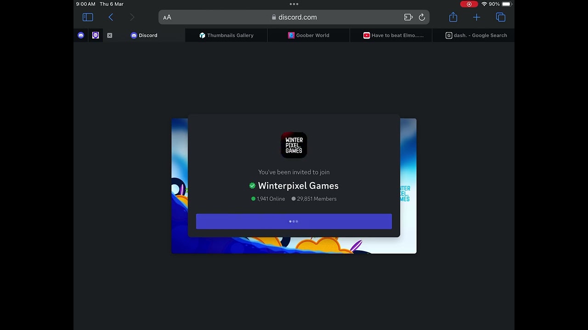Go back to the previous page

[111, 17]
